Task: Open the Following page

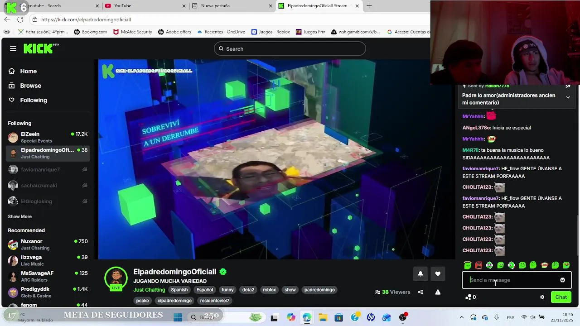Action: click(x=33, y=100)
